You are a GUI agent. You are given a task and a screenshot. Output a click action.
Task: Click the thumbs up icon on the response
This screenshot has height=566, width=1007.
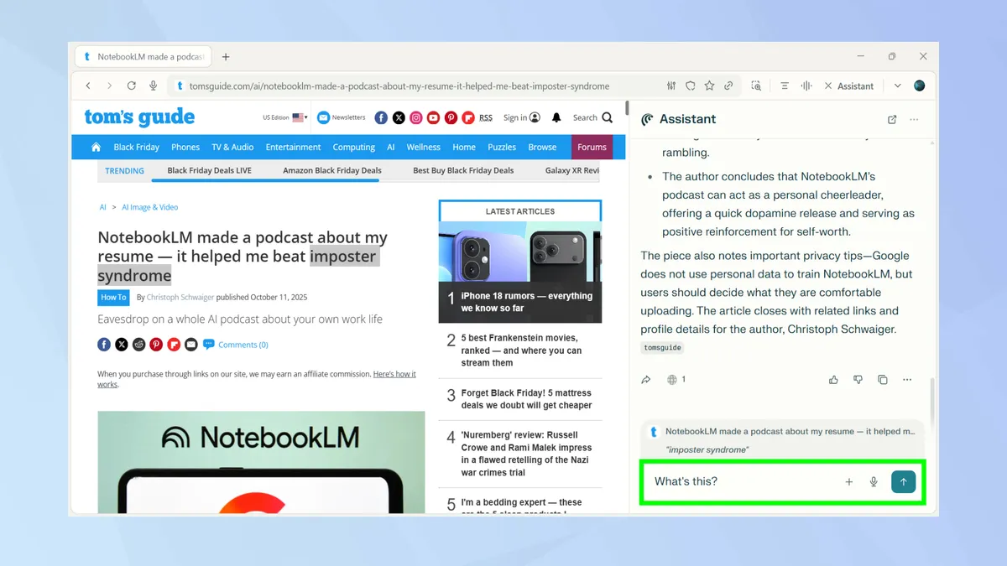point(833,380)
